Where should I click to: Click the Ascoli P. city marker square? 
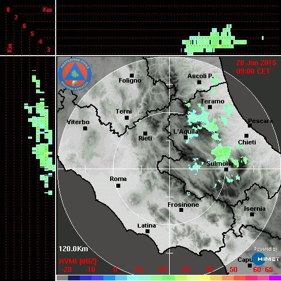click(x=199, y=82)
